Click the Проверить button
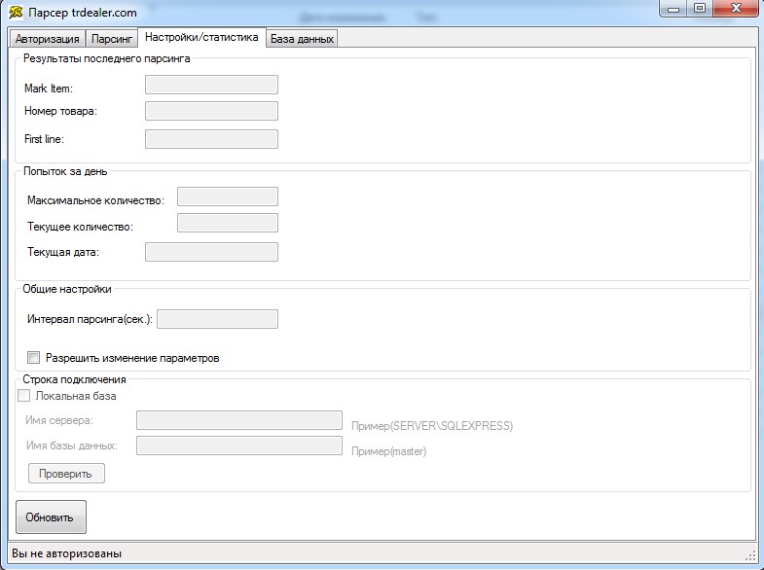This screenshot has width=764, height=570. pos(66,474)
